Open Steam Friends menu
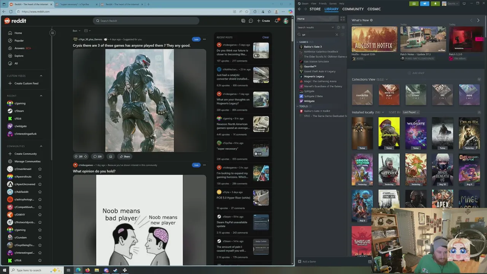This screenshot has width=487, height=274. pos(323,3)
